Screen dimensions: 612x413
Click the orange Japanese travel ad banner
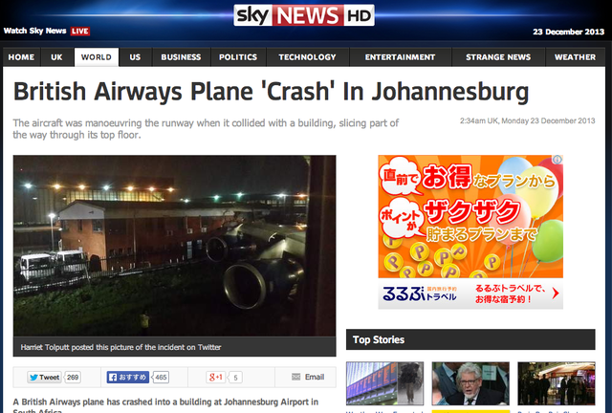pyautogui.click(x=470, y=216)
